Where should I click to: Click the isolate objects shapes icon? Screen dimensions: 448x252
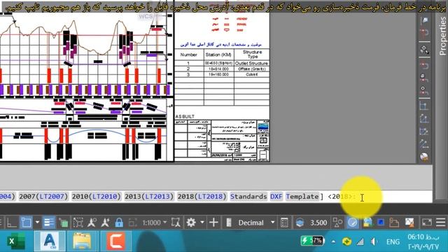point(337,223)
